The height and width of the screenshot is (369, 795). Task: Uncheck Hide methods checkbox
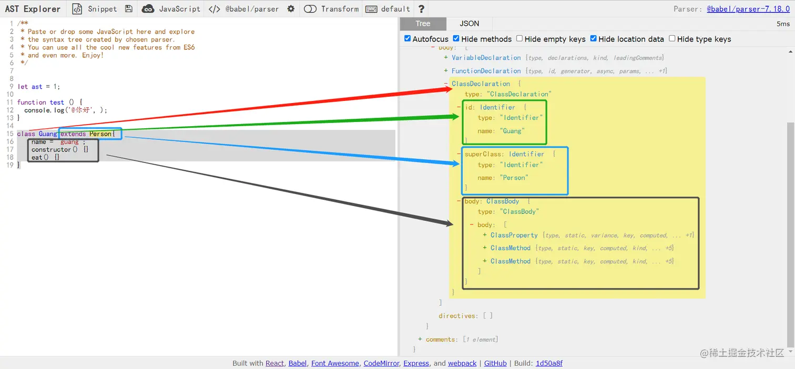[x=456, y=38]
